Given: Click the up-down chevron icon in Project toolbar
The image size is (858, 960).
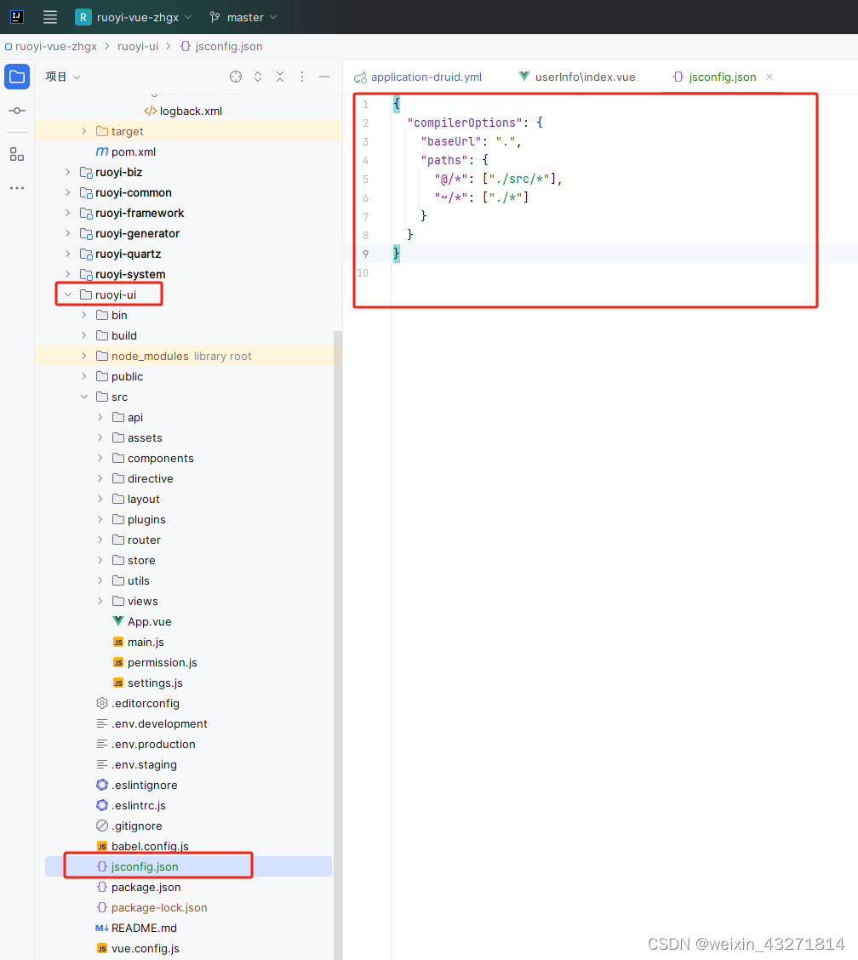Looking at the screenshot, I should pyautogui.click(x=257, y=76).
